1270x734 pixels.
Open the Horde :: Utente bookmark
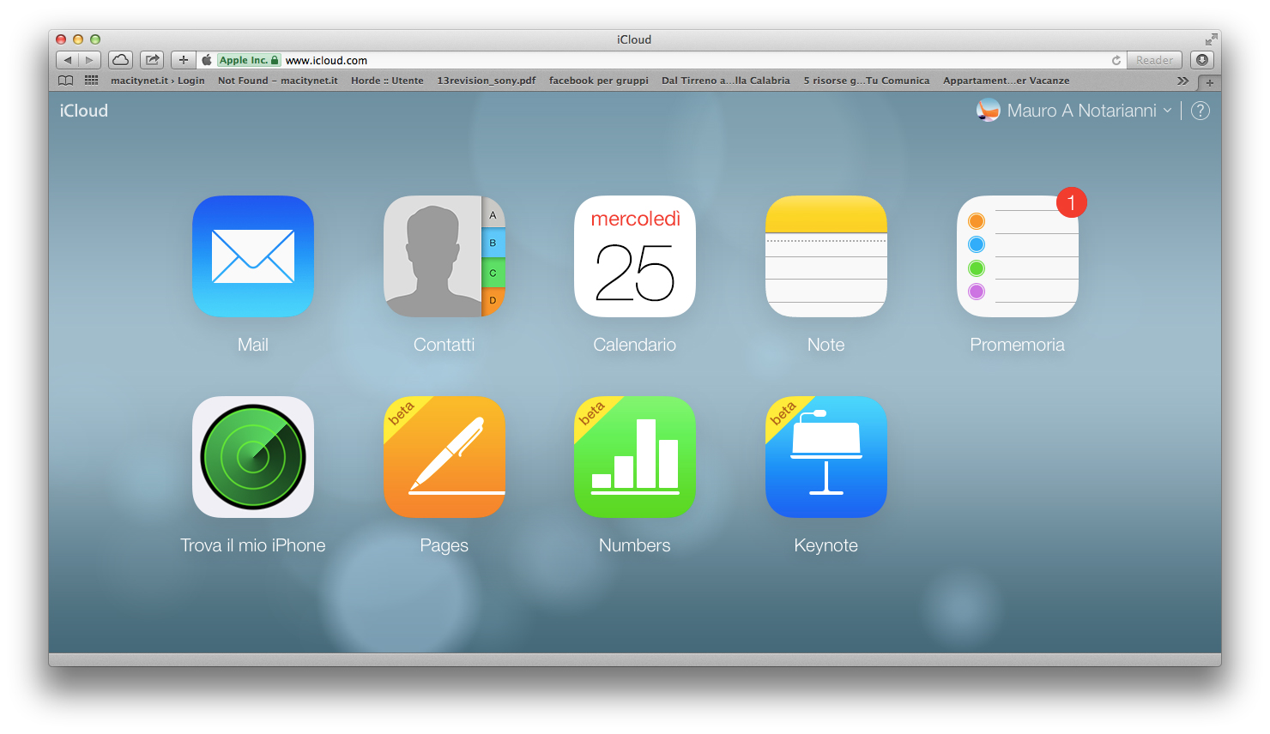(387, 81)
